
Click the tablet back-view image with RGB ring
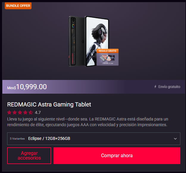click(76, 41)
